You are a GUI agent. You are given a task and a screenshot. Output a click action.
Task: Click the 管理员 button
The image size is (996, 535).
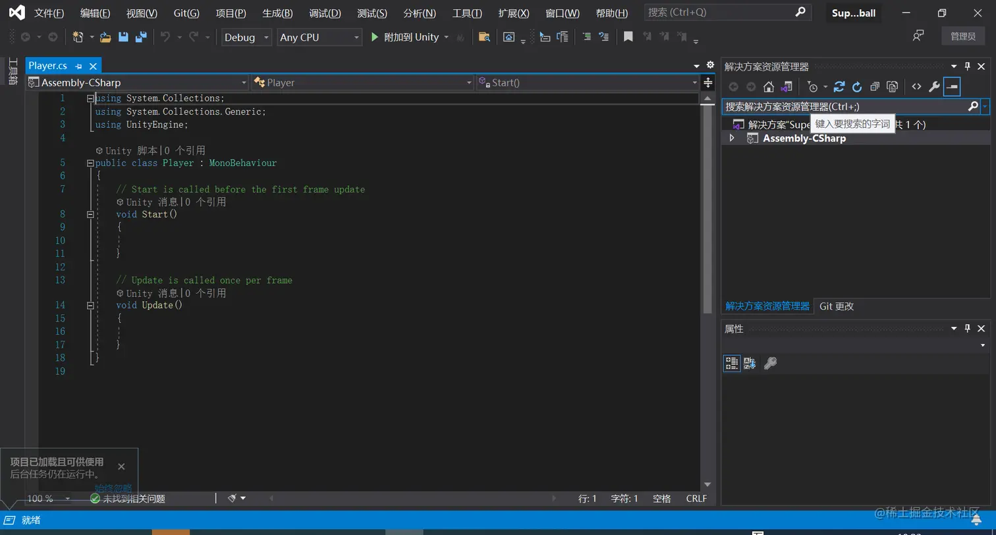(x=963, y=36)
